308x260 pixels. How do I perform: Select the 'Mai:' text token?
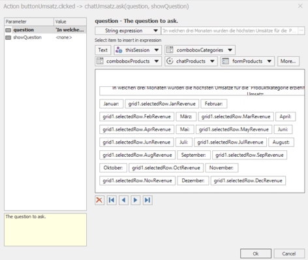[x=185, y=129]
